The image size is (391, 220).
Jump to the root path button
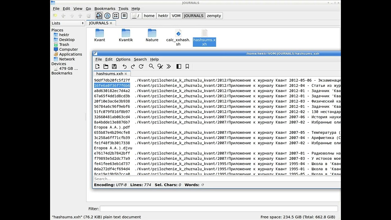point(136,16)
